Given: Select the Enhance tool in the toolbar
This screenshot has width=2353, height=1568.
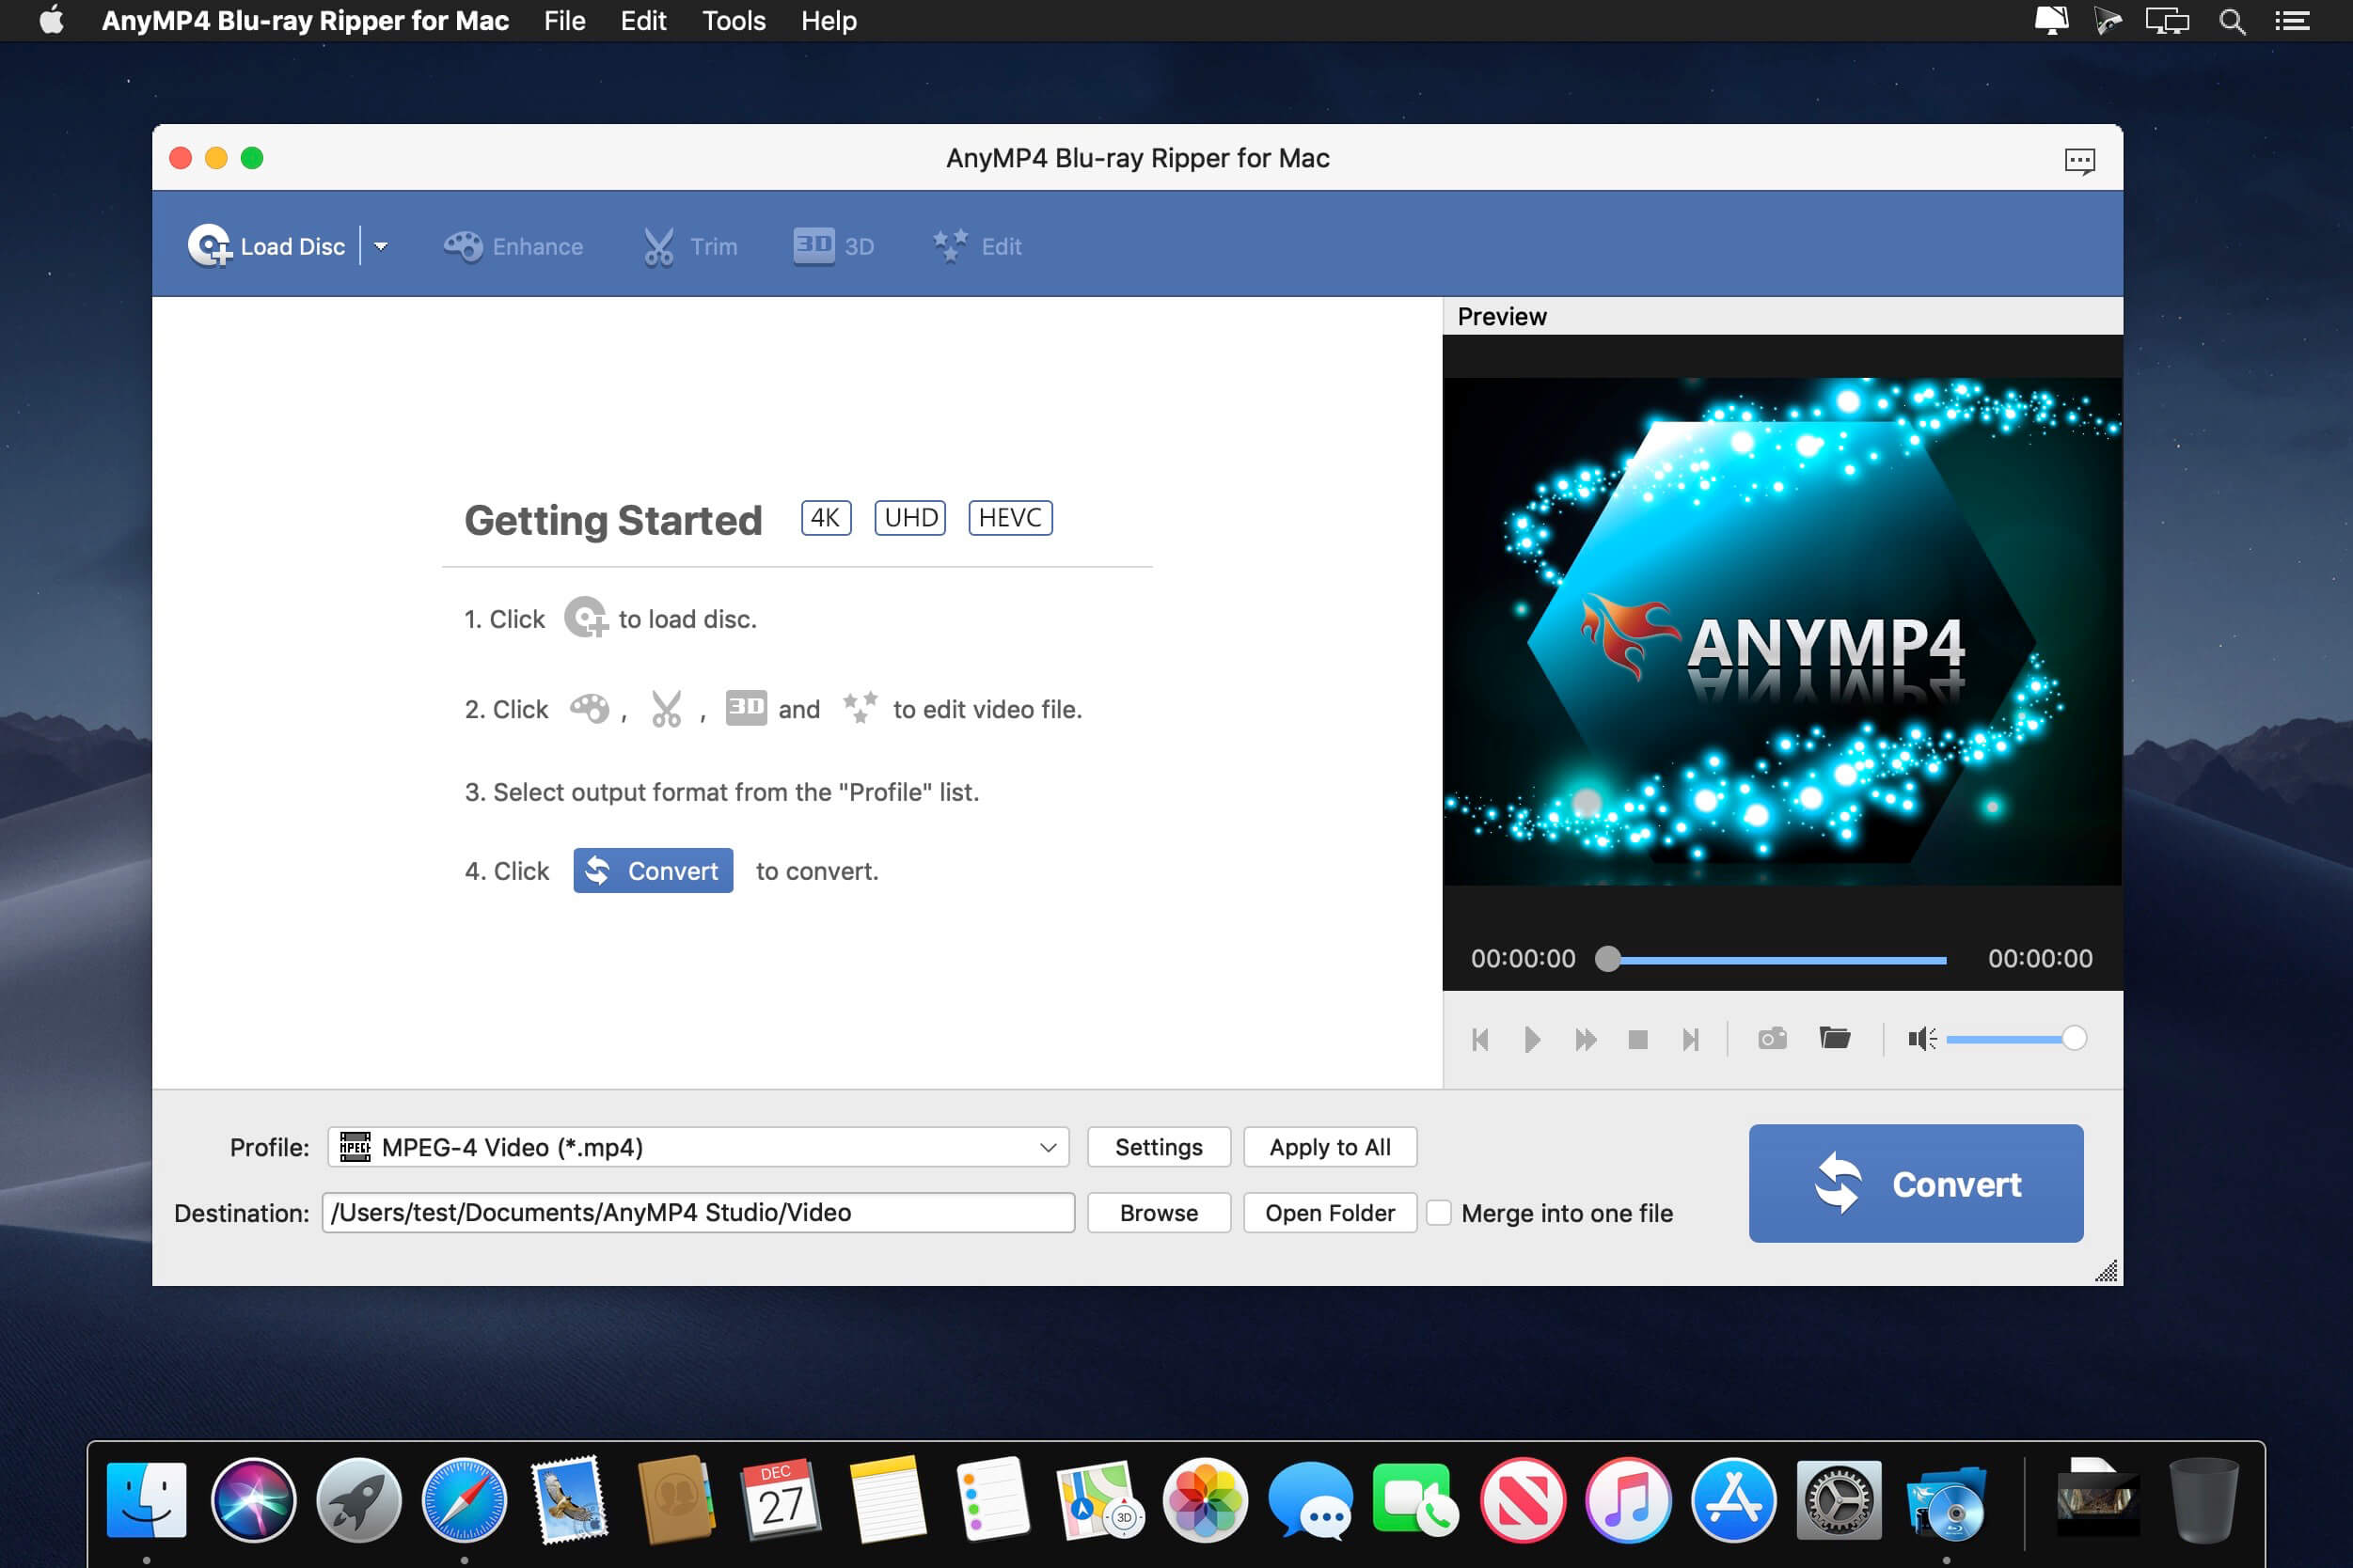Looking at the screenshot, I should point(513,246).
